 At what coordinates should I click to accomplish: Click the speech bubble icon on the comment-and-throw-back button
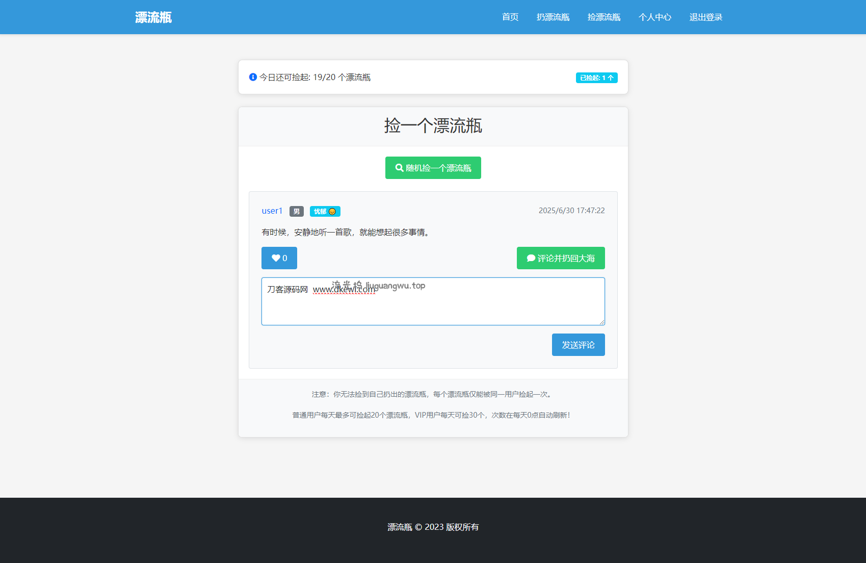click(531, 258)
